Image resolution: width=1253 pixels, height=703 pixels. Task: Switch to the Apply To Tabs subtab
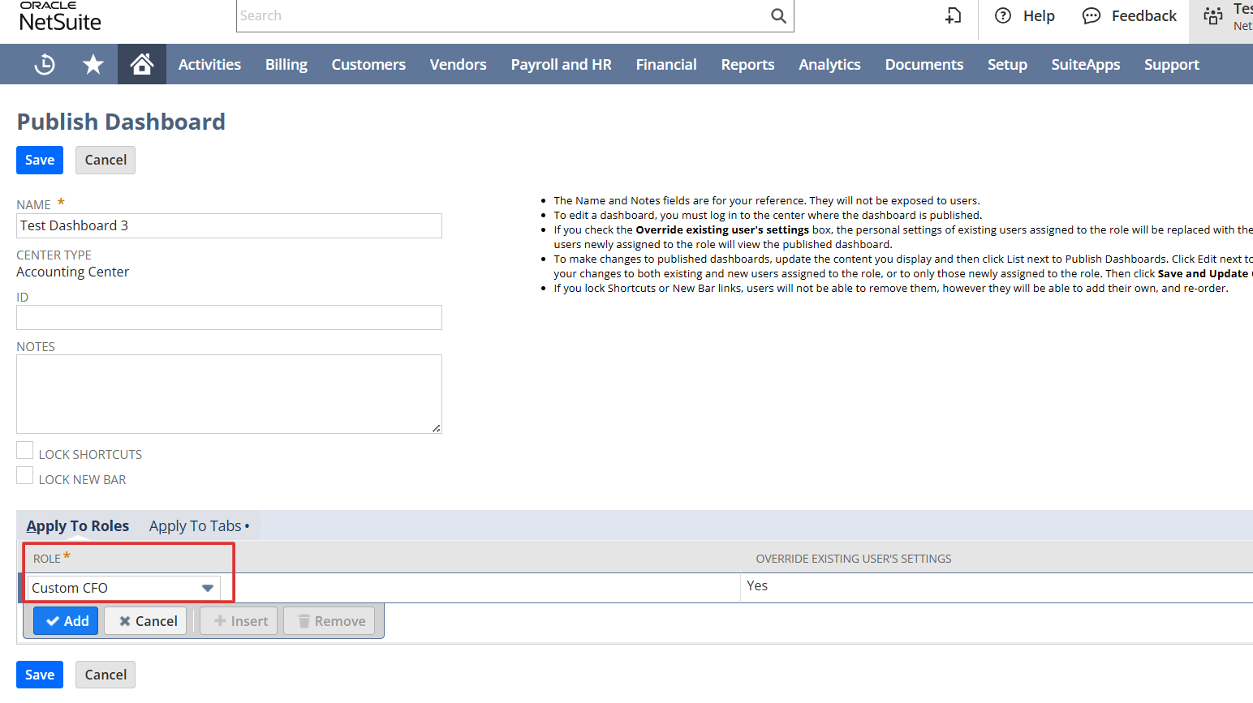tap(196, 526)
